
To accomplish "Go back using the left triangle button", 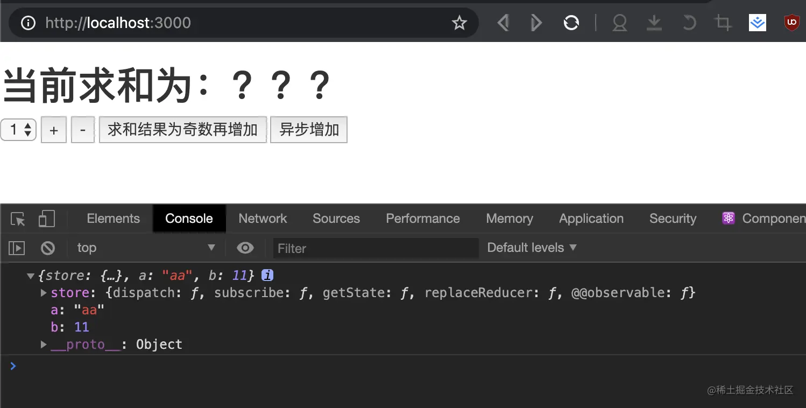I will tap(503, 23).
